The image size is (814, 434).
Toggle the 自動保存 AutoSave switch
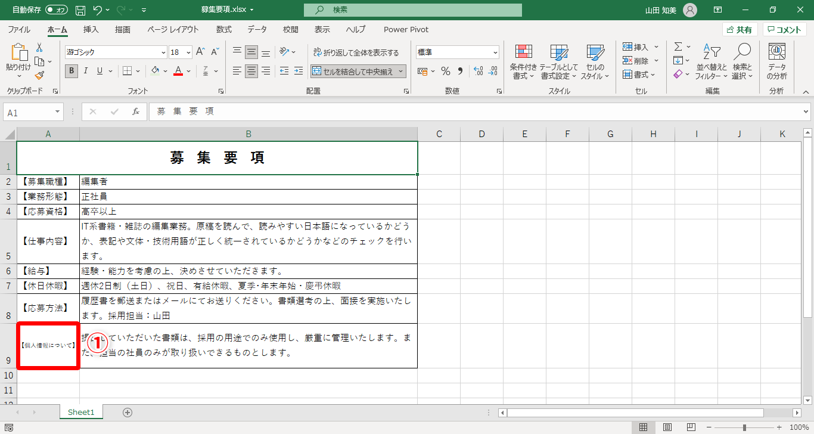(x=57, y=10)
